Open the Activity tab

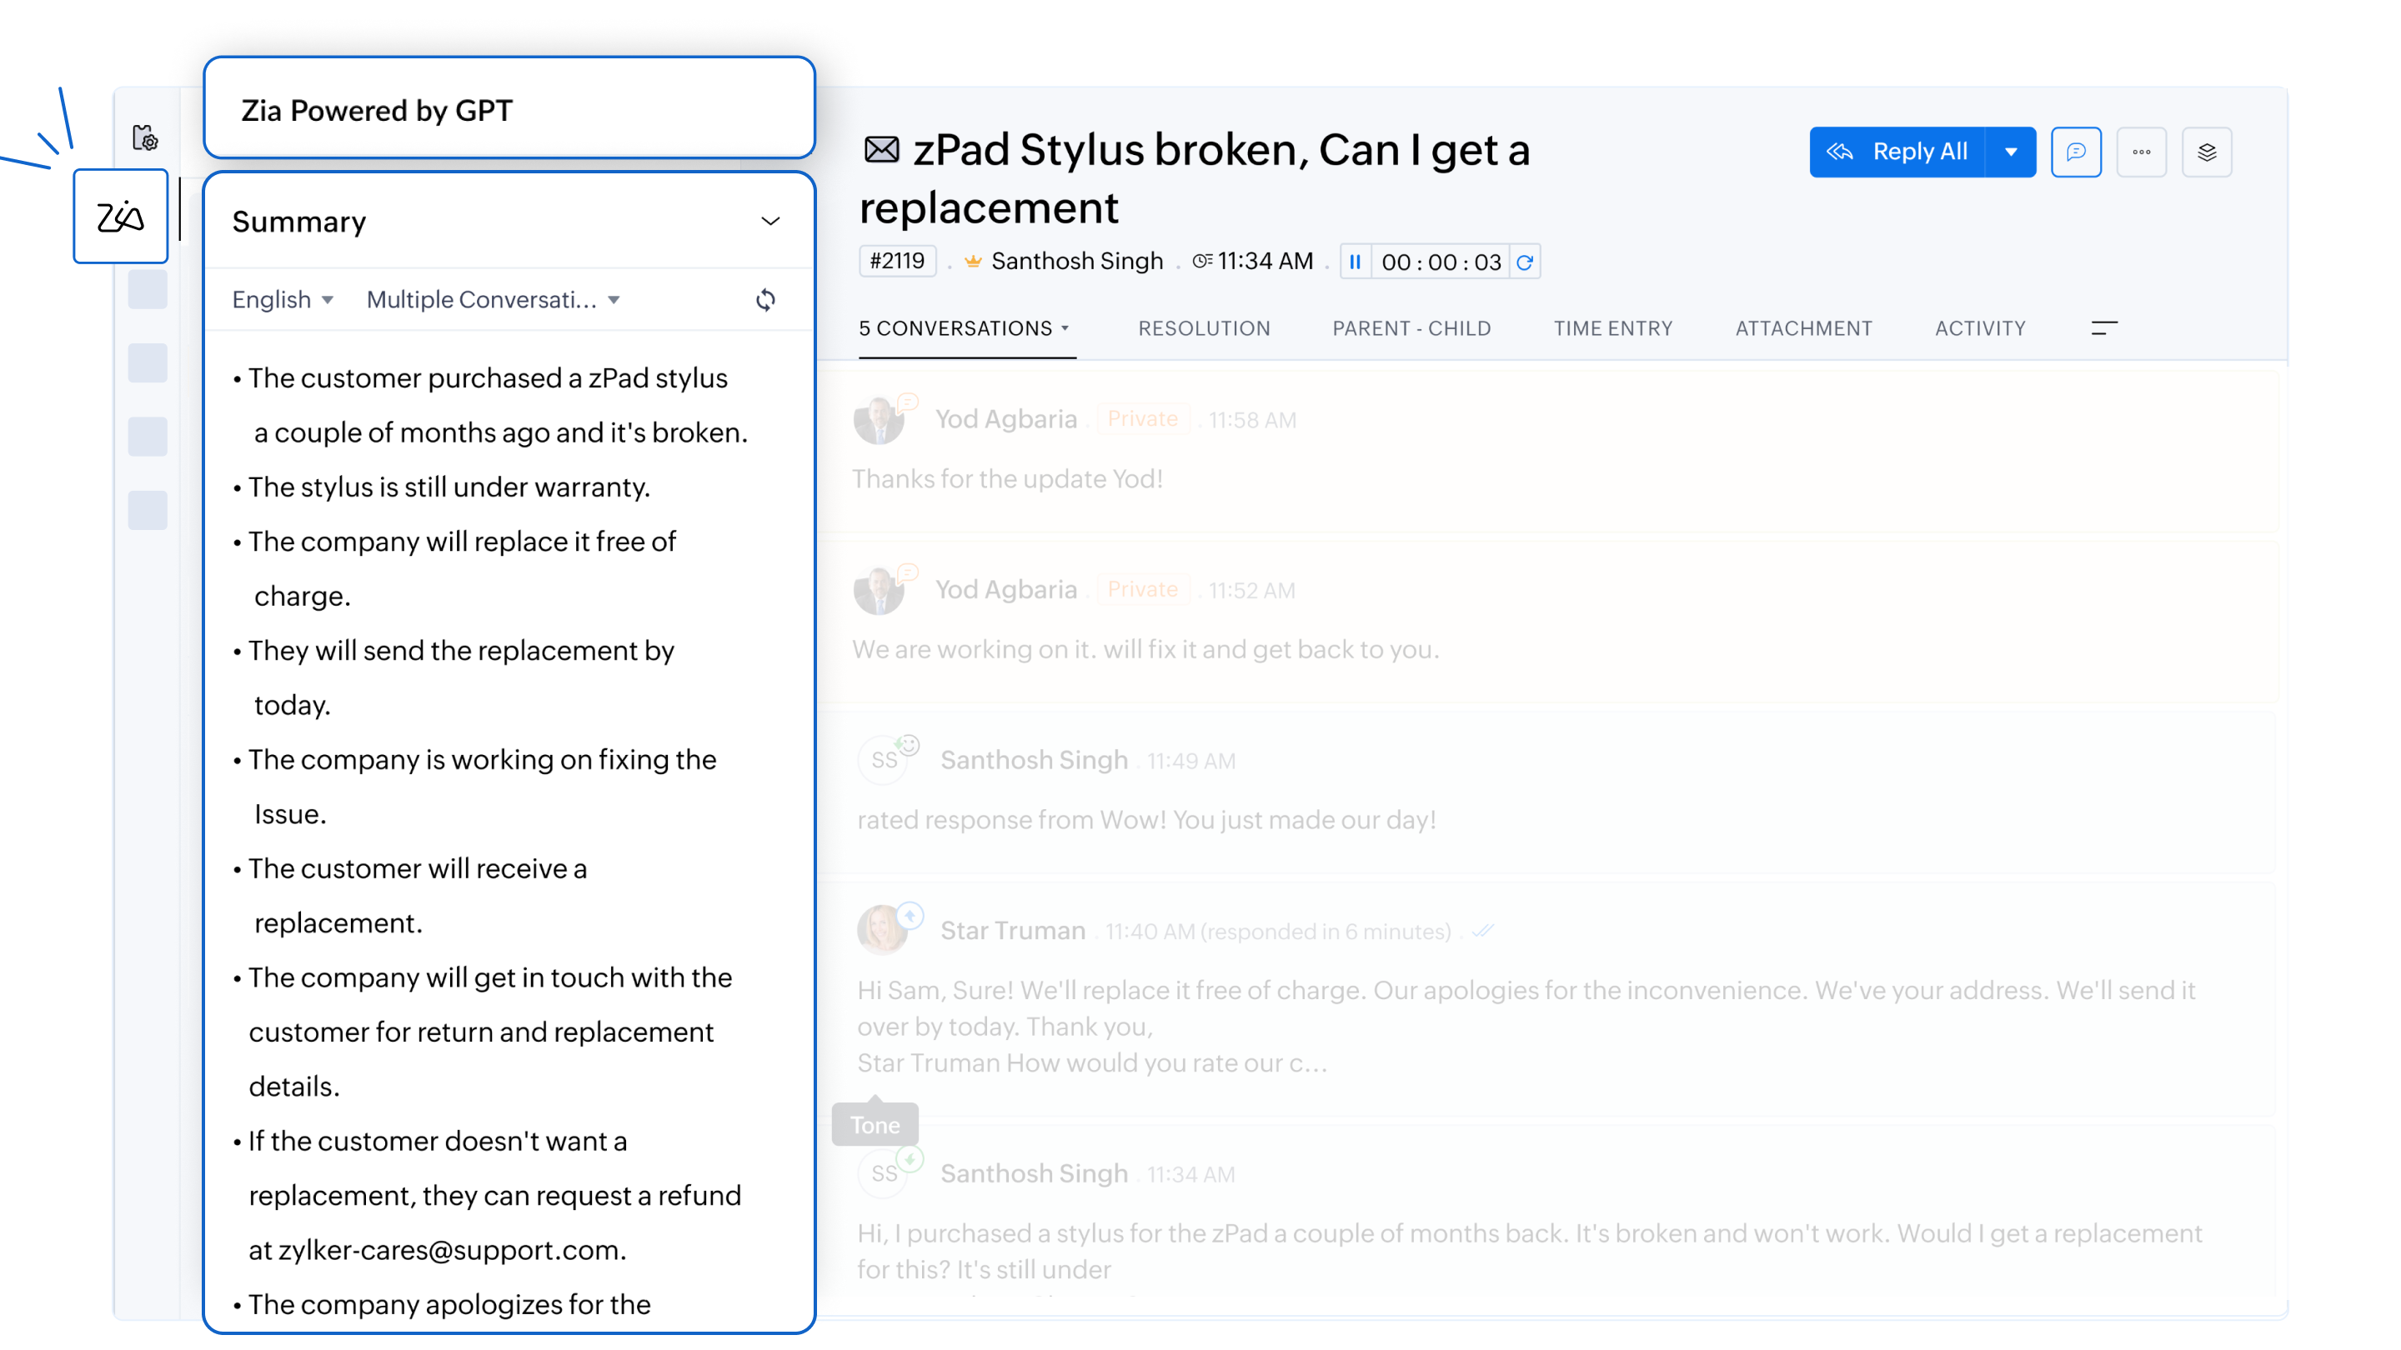pyautogui.click(x=1980, y=328)
